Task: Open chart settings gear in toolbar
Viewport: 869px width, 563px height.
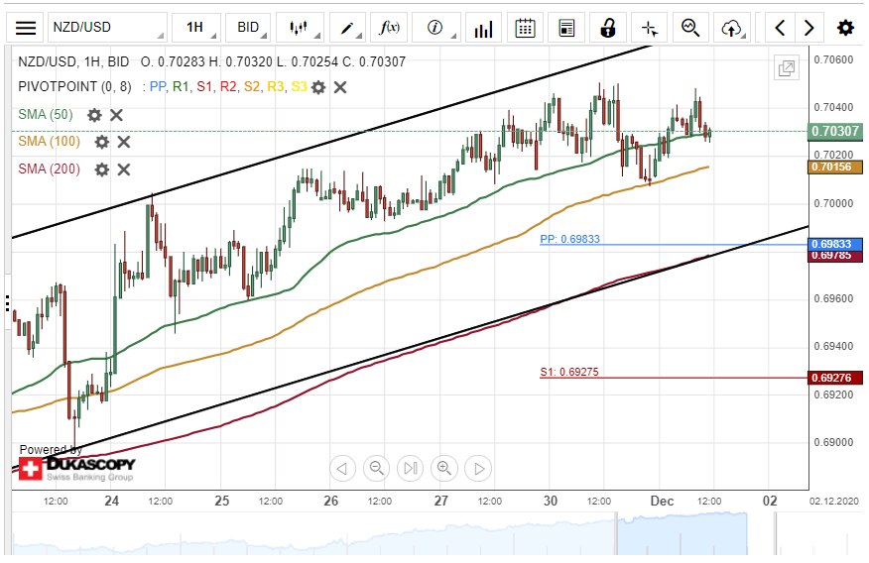Action: tap(845, 28)
